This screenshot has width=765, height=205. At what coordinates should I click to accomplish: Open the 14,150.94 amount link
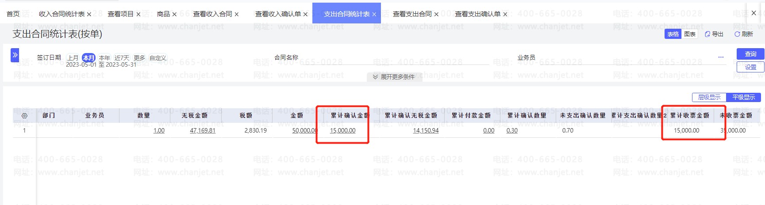pyautogui.click(x=426, y=130)
